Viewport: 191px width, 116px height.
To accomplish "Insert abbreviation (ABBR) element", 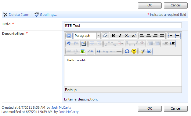I will (x=112, y=51).
